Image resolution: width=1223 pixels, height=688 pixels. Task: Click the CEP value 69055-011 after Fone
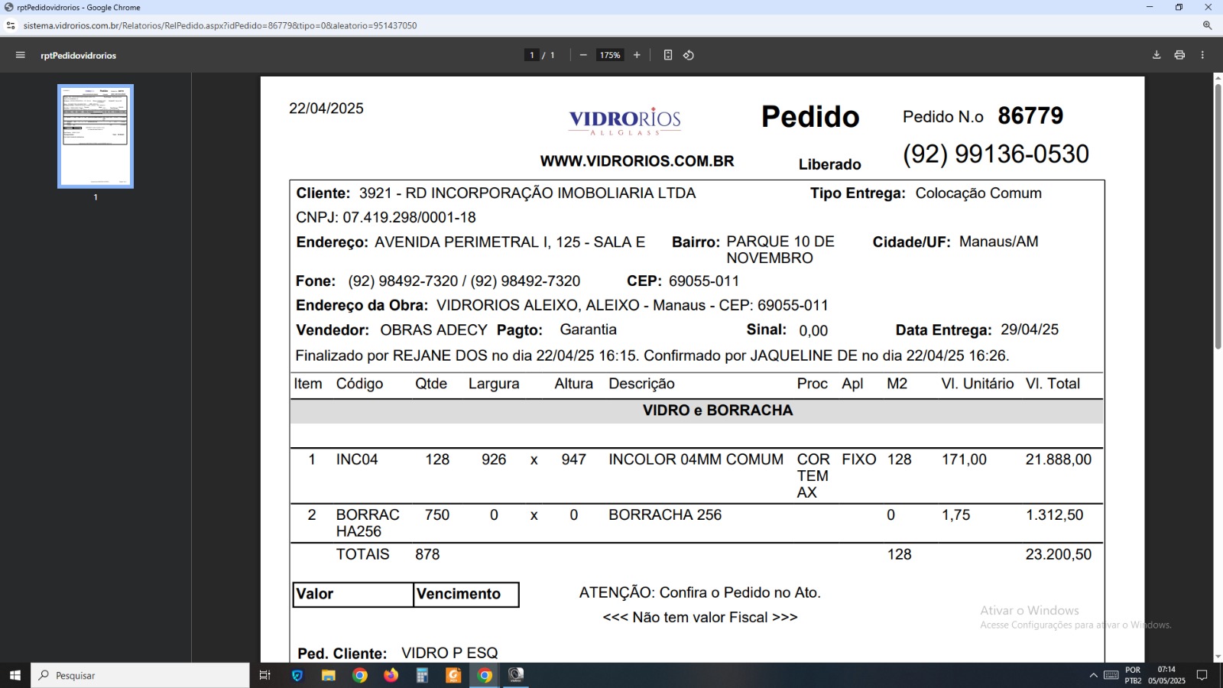(704, 281)
